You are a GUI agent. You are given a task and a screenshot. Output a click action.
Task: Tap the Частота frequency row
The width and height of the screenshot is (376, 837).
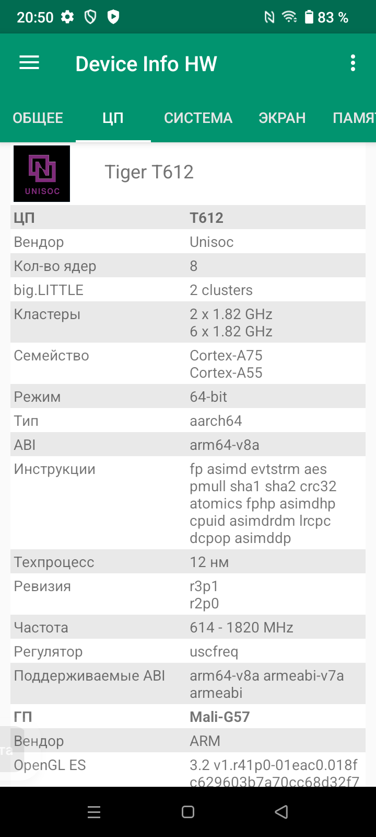click(188, 627)
